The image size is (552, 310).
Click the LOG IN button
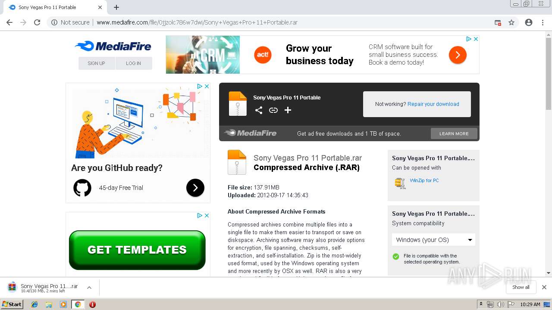(134, 63)
